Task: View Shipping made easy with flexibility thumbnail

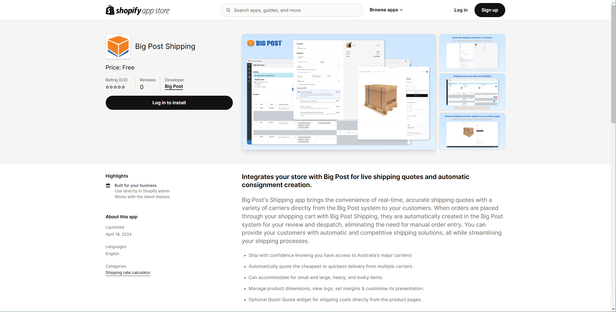Action: 472,92
